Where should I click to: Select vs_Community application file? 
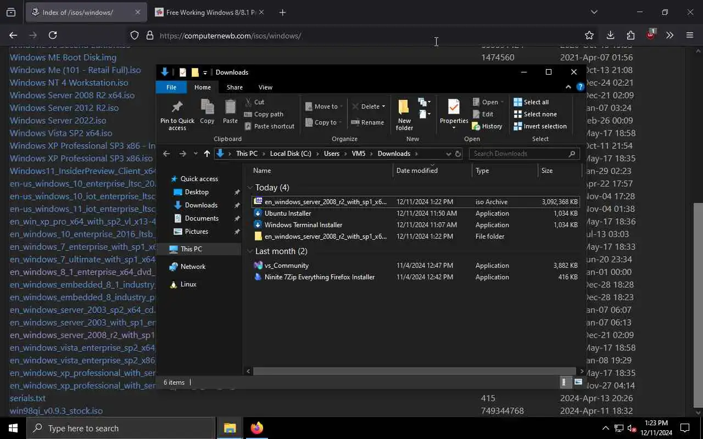(x=415, y=266)
